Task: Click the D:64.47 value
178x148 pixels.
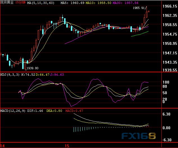Action: [42, 75]
